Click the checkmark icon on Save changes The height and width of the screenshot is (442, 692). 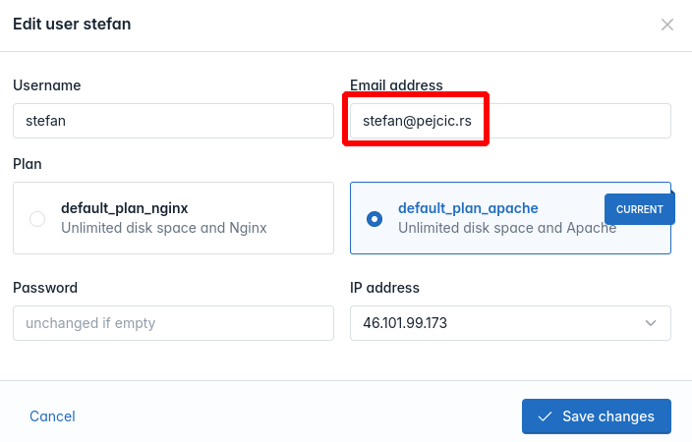545,416
